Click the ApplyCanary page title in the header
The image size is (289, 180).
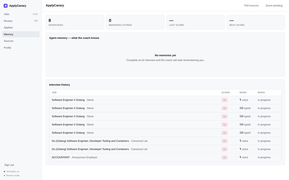point(55,5)
